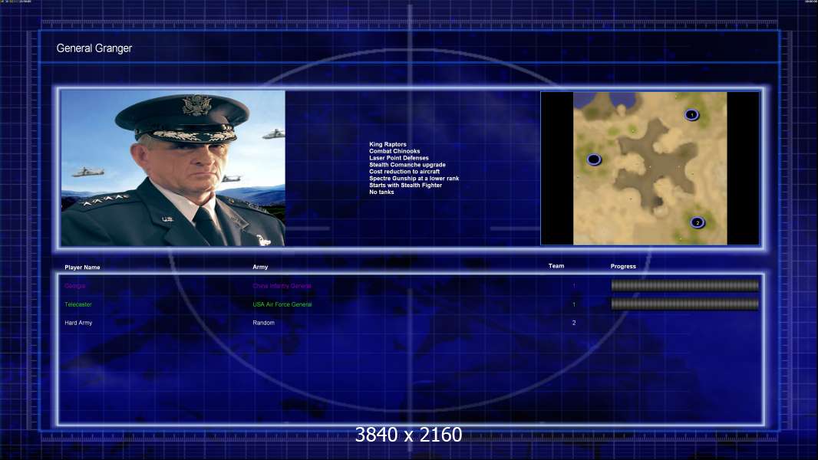Click the desert map preview thumbnail
Screen dimensions: 818x460
tap(650, 168)
